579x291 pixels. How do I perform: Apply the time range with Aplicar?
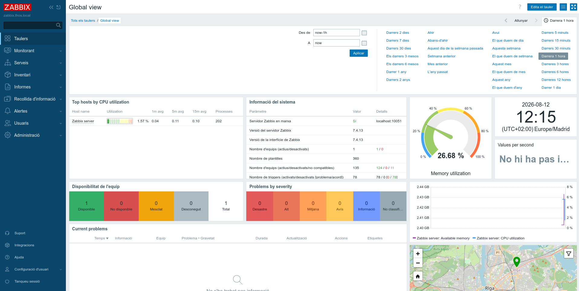click(x=359, y=53)
